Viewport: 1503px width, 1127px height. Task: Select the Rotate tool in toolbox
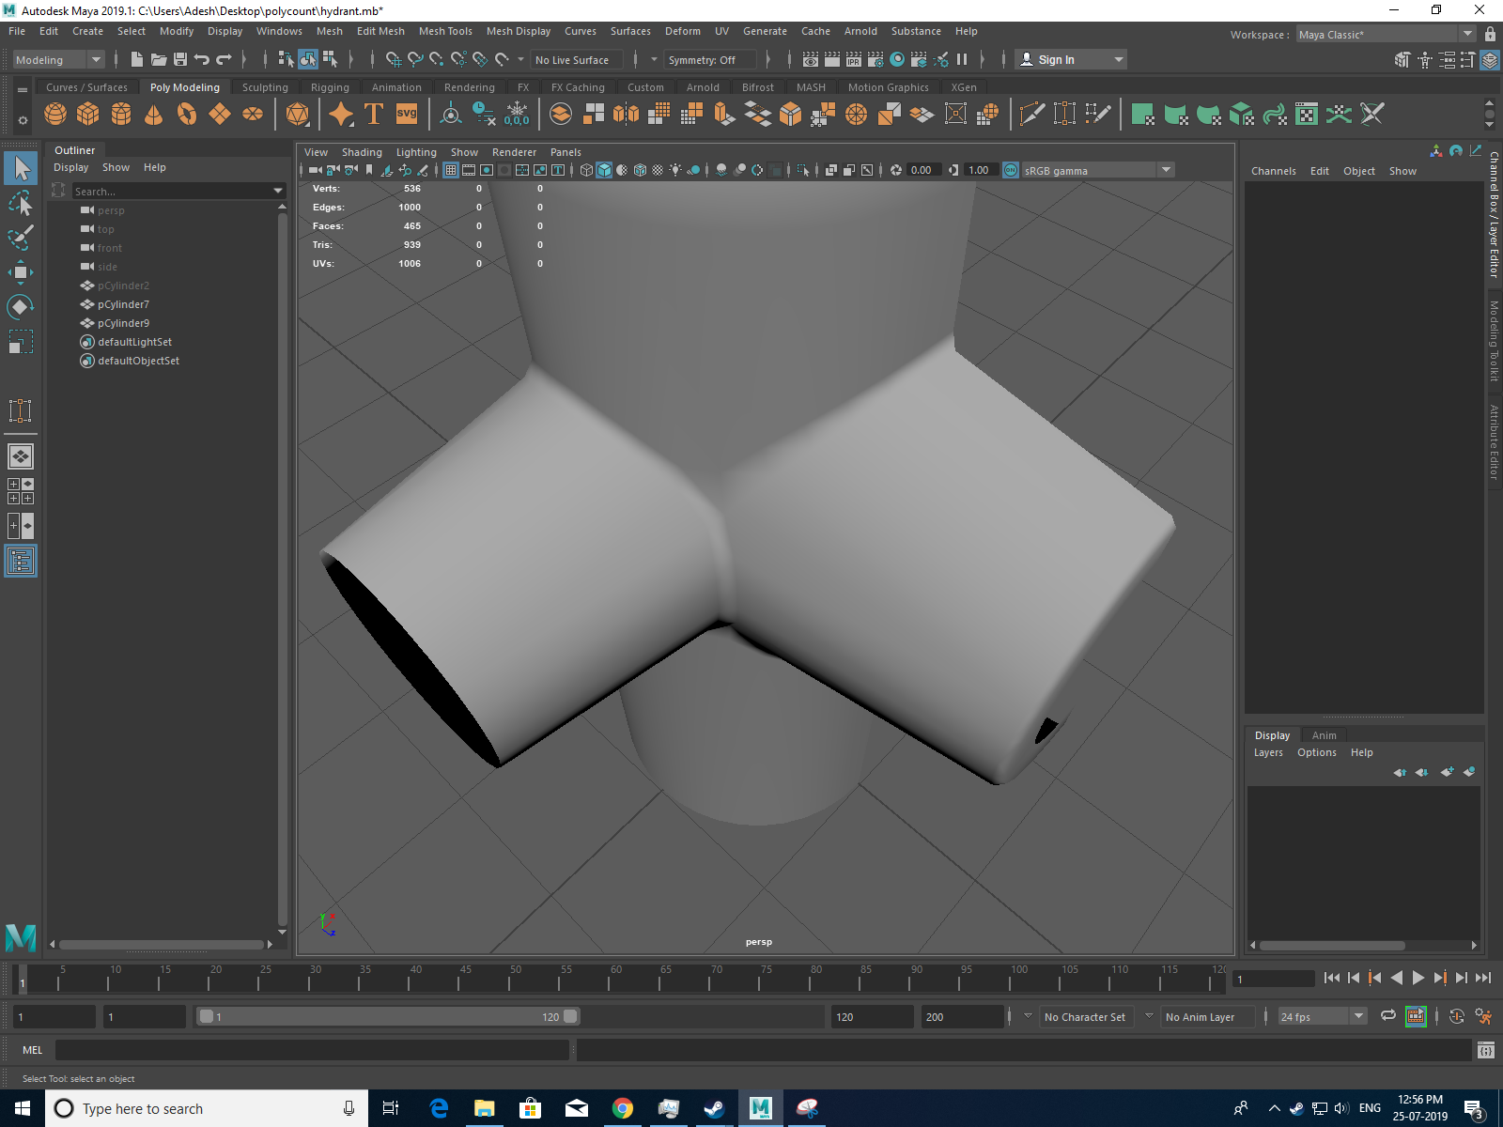(21, 307)
